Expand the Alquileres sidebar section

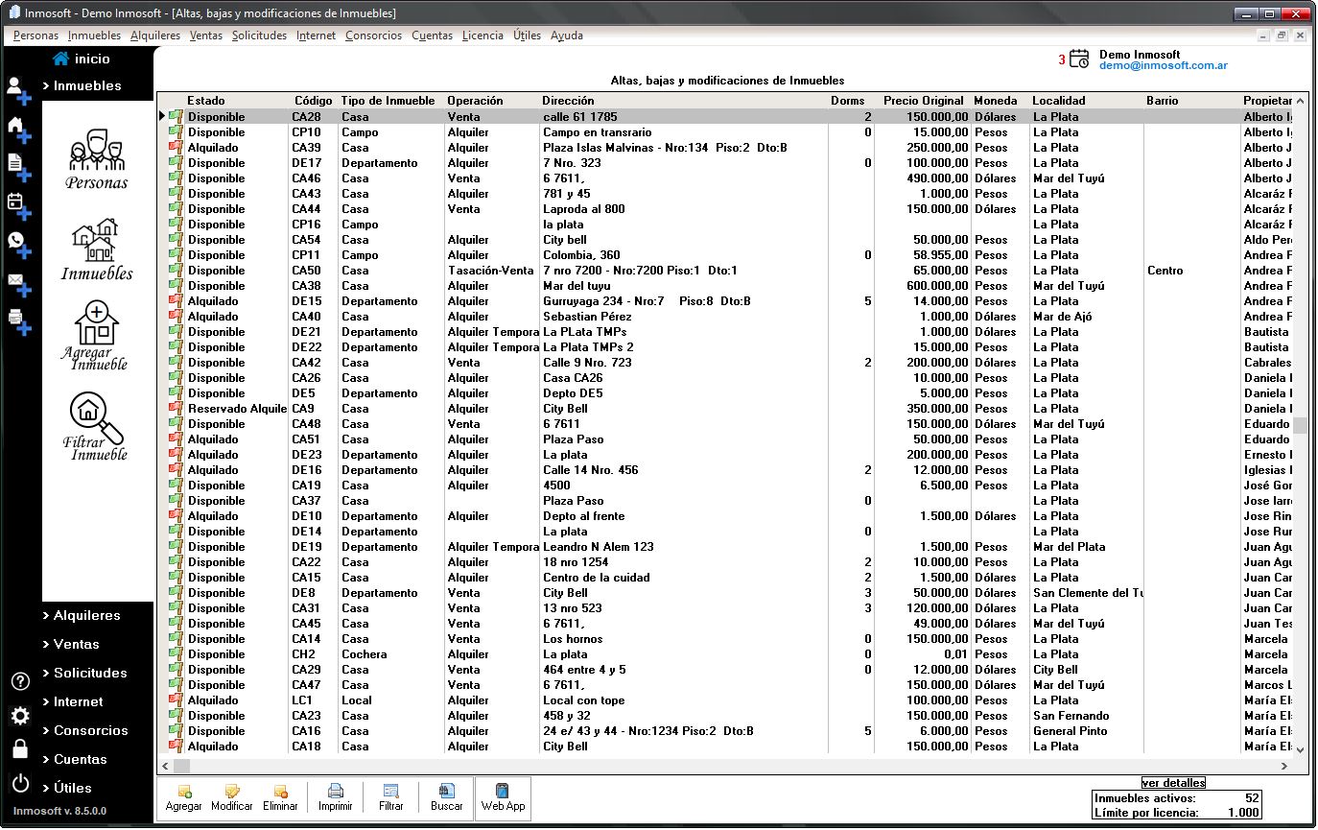tap(82, 615)
